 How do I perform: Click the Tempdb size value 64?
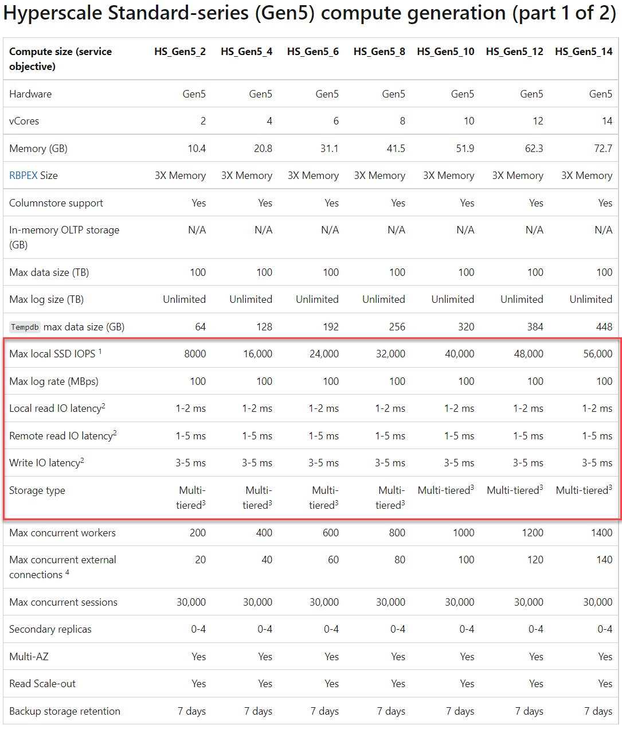(200, 327)
